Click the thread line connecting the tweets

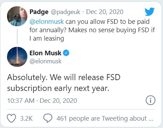coord(17,36)
